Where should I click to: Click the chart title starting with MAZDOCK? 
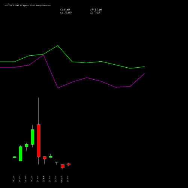[x=27, y=6]
